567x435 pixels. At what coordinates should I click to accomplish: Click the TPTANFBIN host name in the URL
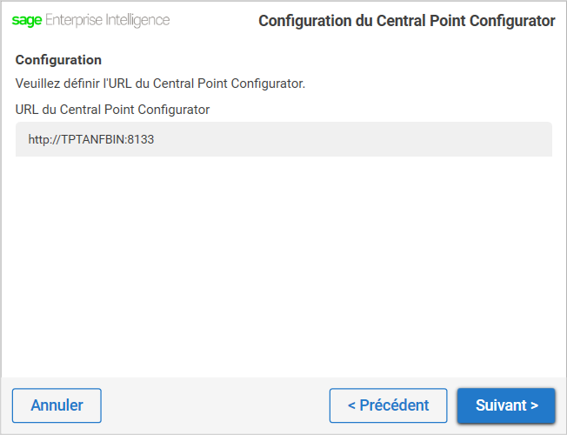pos(92,139)
